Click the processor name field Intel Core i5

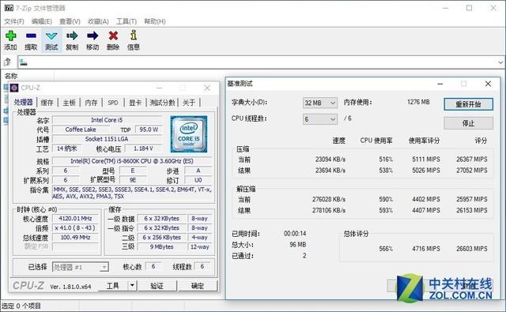coord(107,120)
